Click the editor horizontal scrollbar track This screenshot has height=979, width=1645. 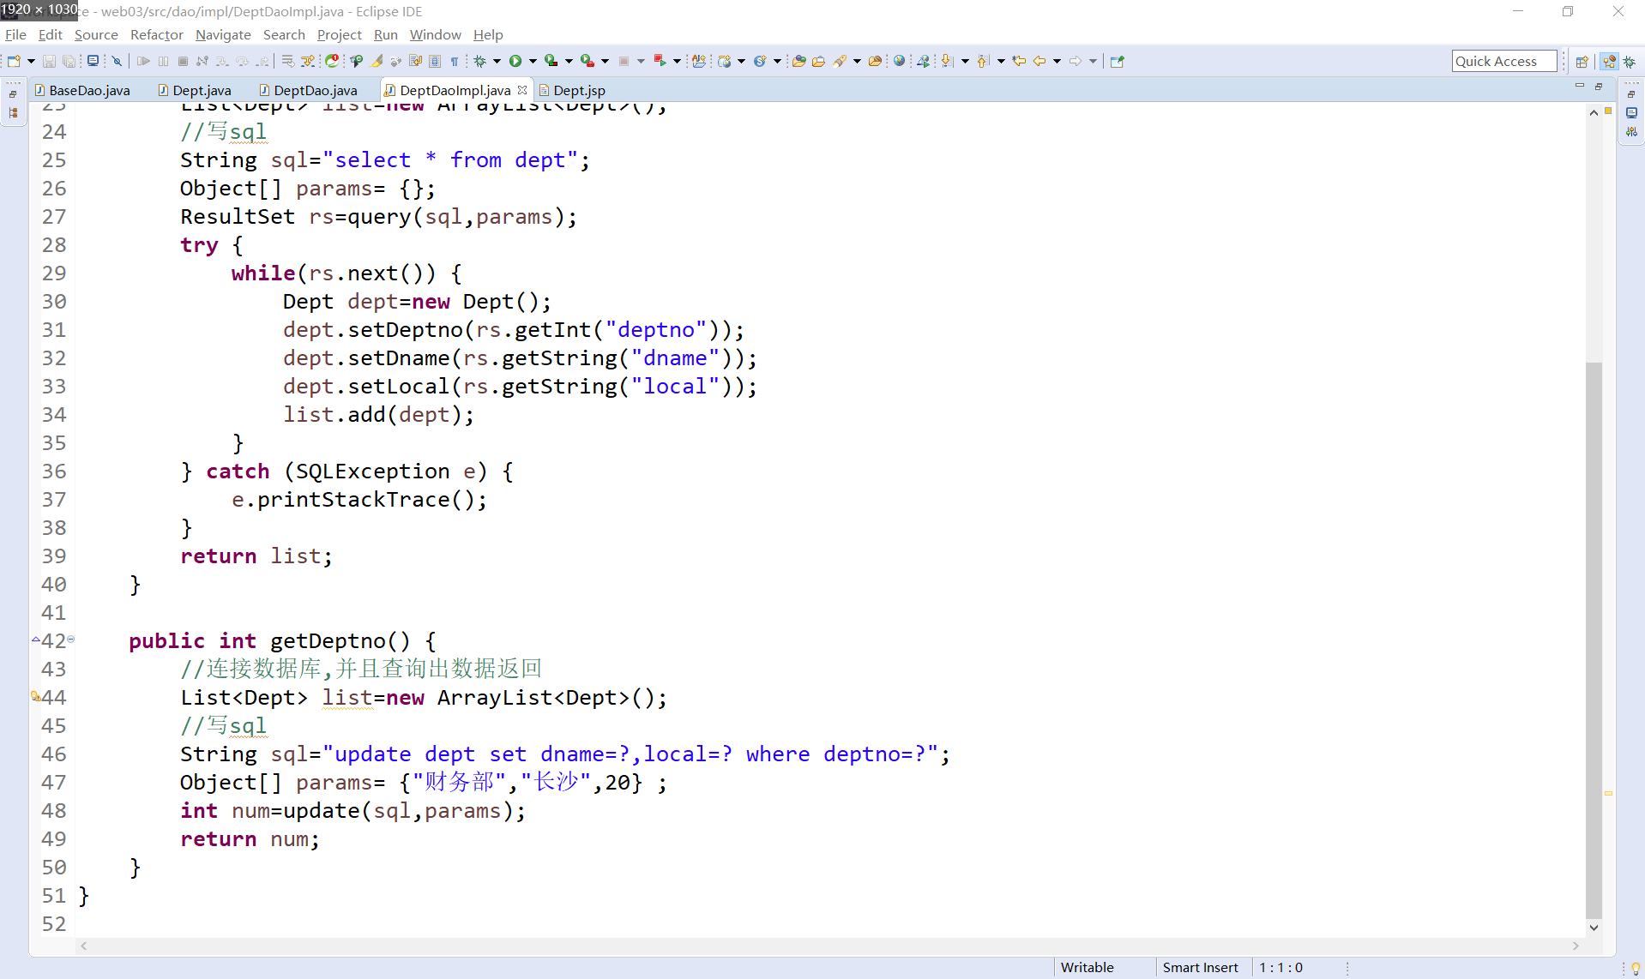click(829, 946)
